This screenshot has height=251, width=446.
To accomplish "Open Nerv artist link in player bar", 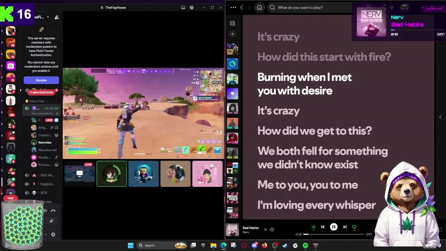I will pyautogui.click(x=246, y=232).
